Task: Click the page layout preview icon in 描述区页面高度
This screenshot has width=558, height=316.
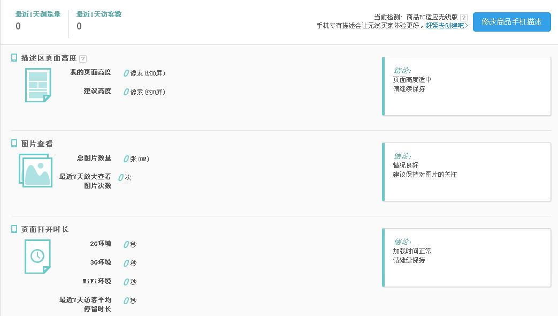Action: coord(37,85)
